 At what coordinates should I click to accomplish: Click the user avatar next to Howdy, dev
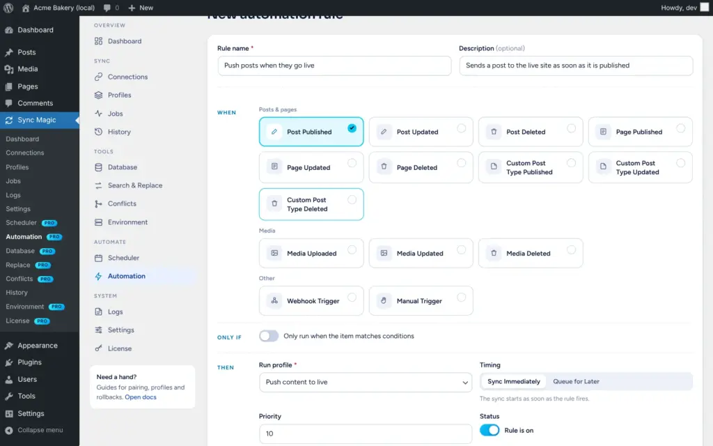(705, 7)
